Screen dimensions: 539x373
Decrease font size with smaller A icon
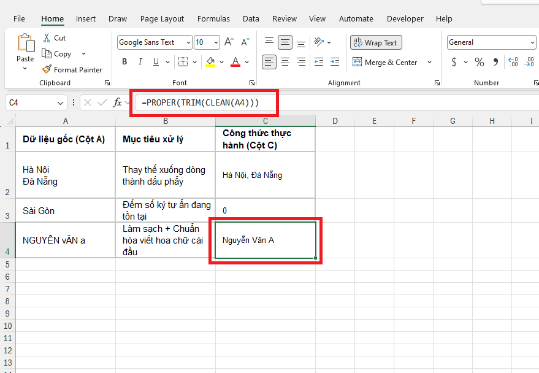(x=245, y=42)
